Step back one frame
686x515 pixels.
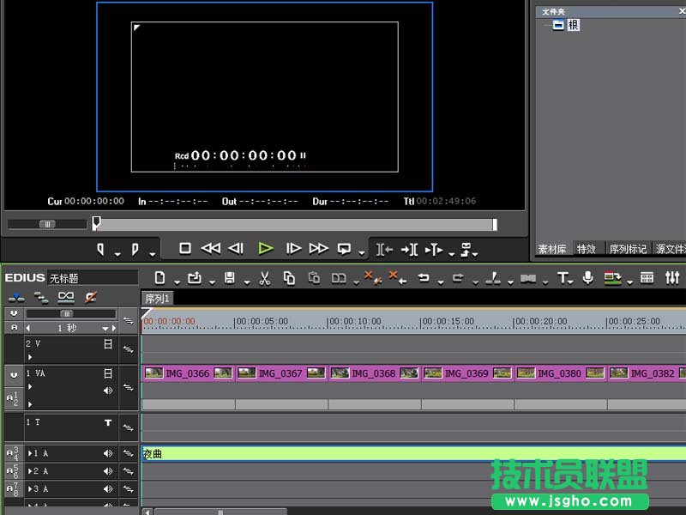pyautogui.click(x=236, y=249)
